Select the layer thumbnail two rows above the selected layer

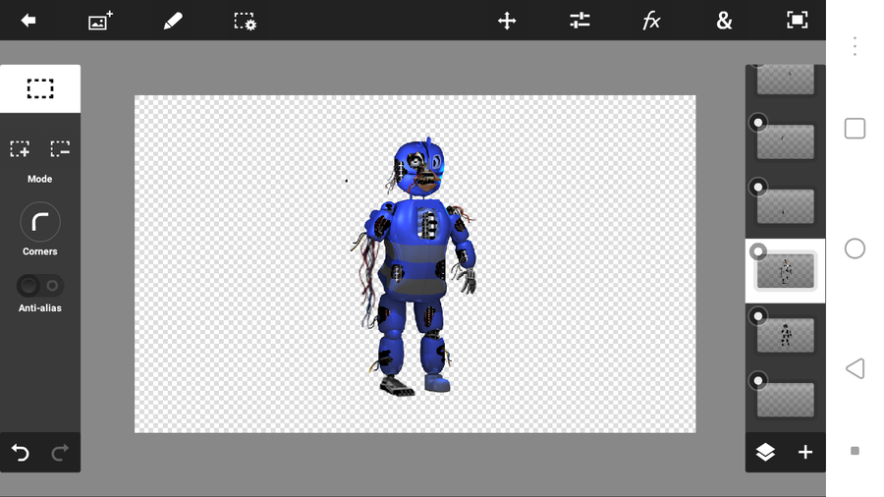coord(786,141)
